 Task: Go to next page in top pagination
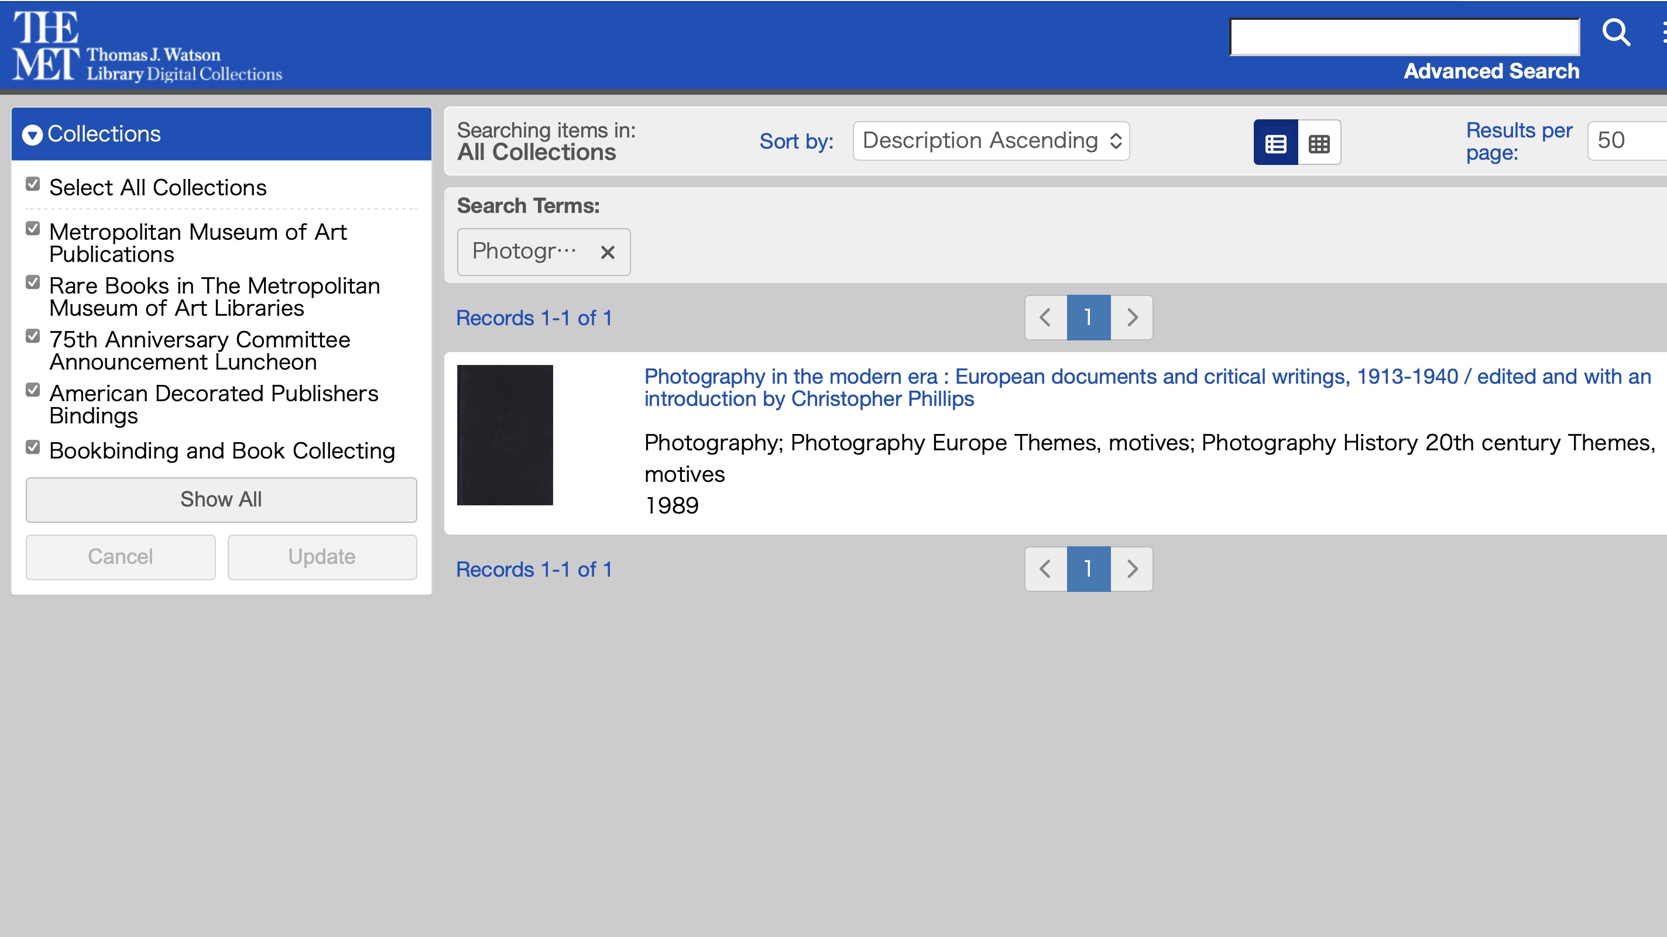[1132, 318]
